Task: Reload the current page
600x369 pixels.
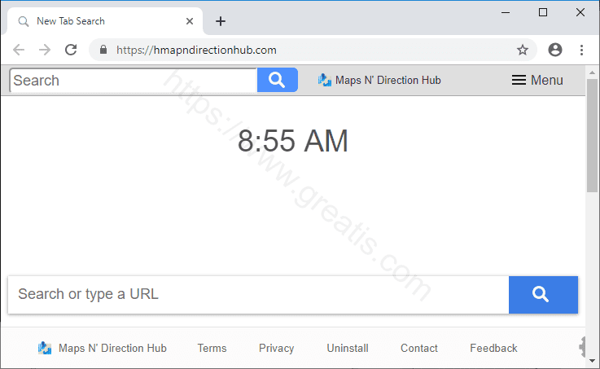Action: (71, 50)
